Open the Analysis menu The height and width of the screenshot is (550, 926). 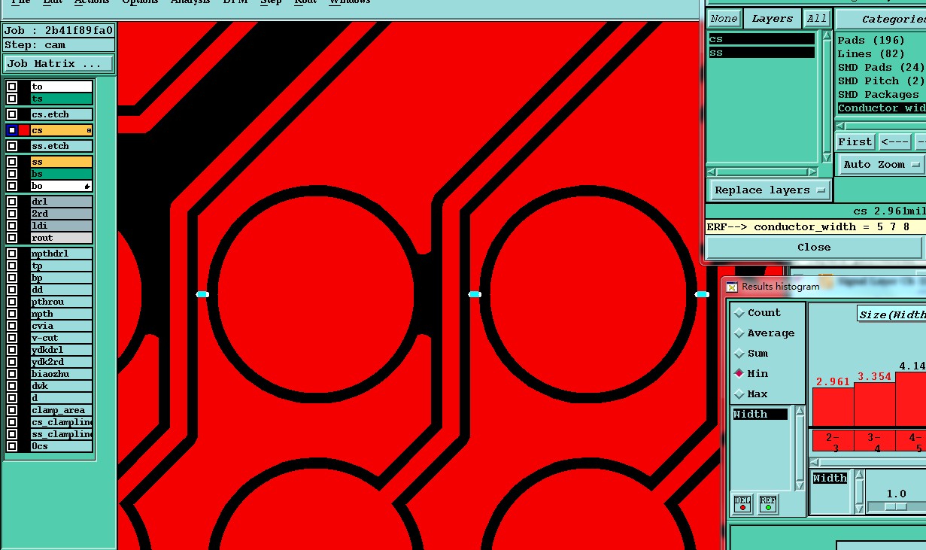point(190,2)
